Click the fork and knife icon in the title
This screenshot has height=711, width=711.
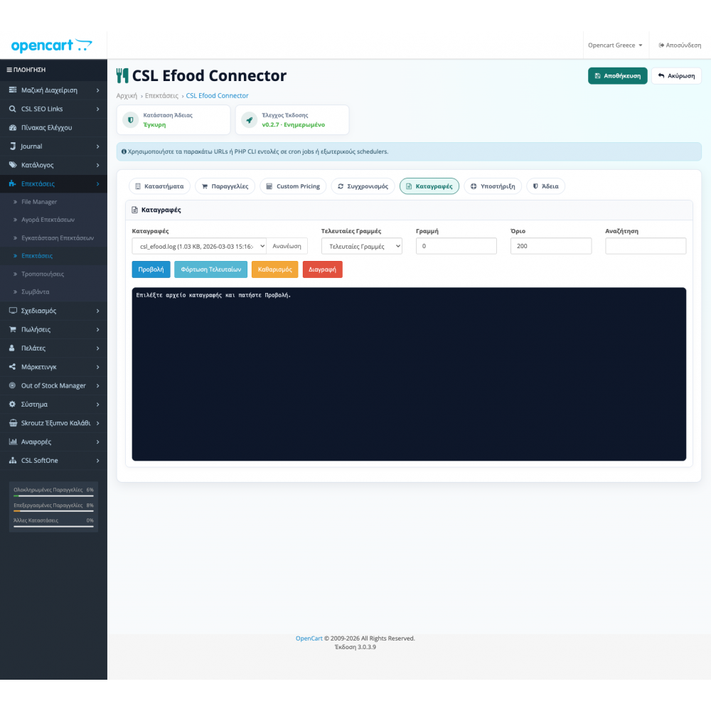tap(122, 76)
